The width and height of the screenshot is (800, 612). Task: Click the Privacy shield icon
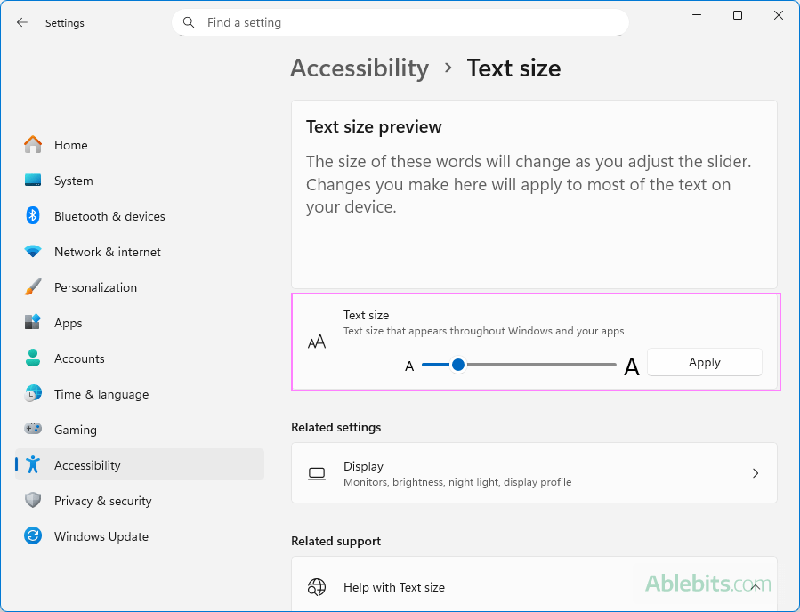[33, 500]
